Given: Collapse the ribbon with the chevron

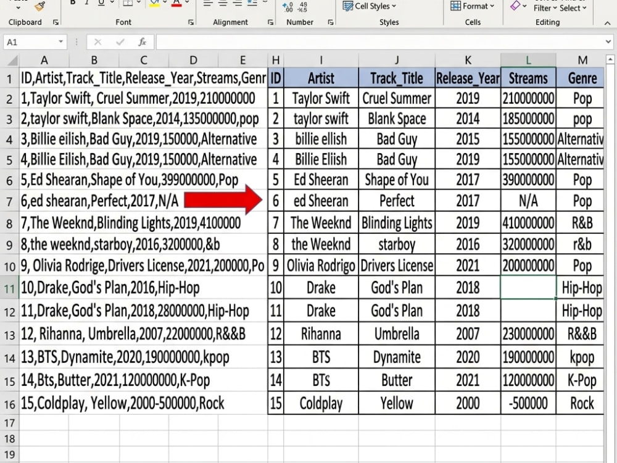Looking at the screenshot, I should coord(608,23).
